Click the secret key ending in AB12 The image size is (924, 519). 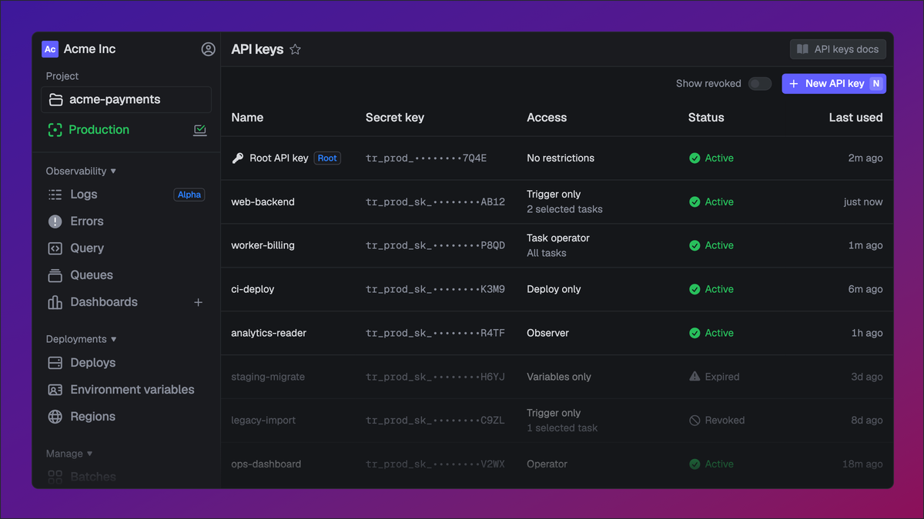coord(435,202)
